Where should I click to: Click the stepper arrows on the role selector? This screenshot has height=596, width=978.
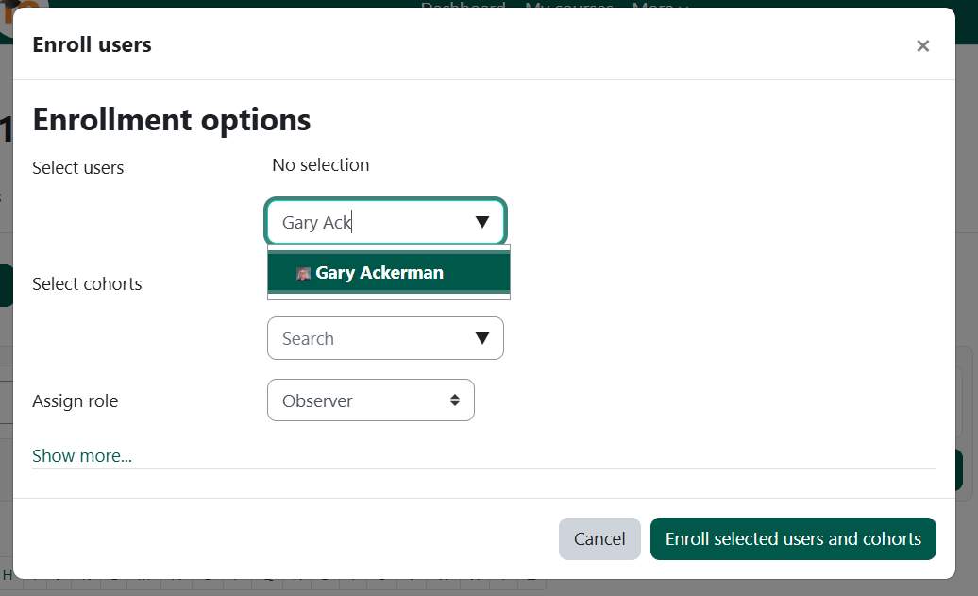click(x=459, y=400)
